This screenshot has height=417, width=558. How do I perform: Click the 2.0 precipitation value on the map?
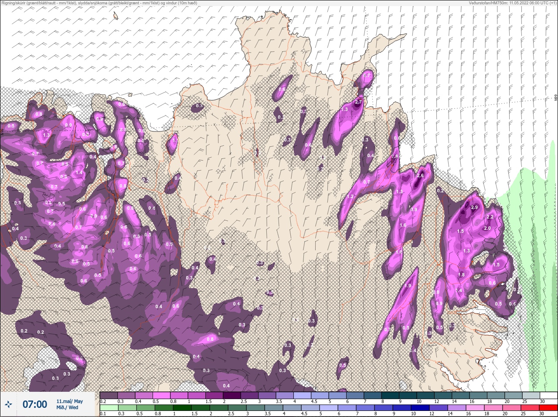coord(487,228)
